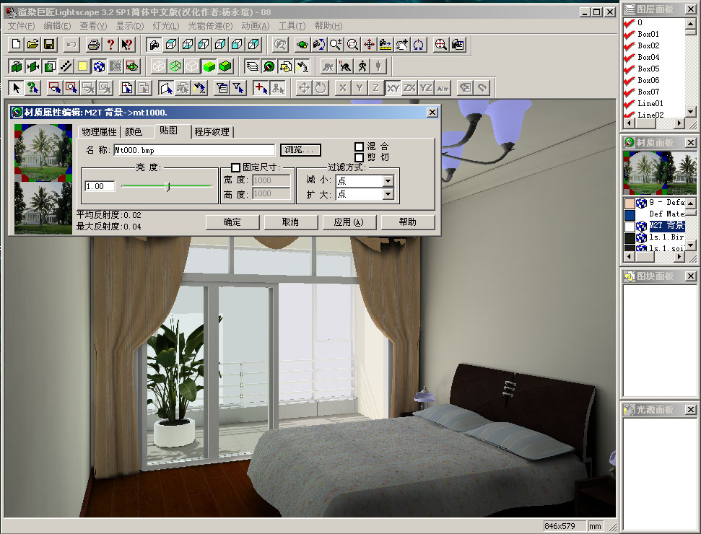Toggle the textures display globe icon

[x=99, y=66]
